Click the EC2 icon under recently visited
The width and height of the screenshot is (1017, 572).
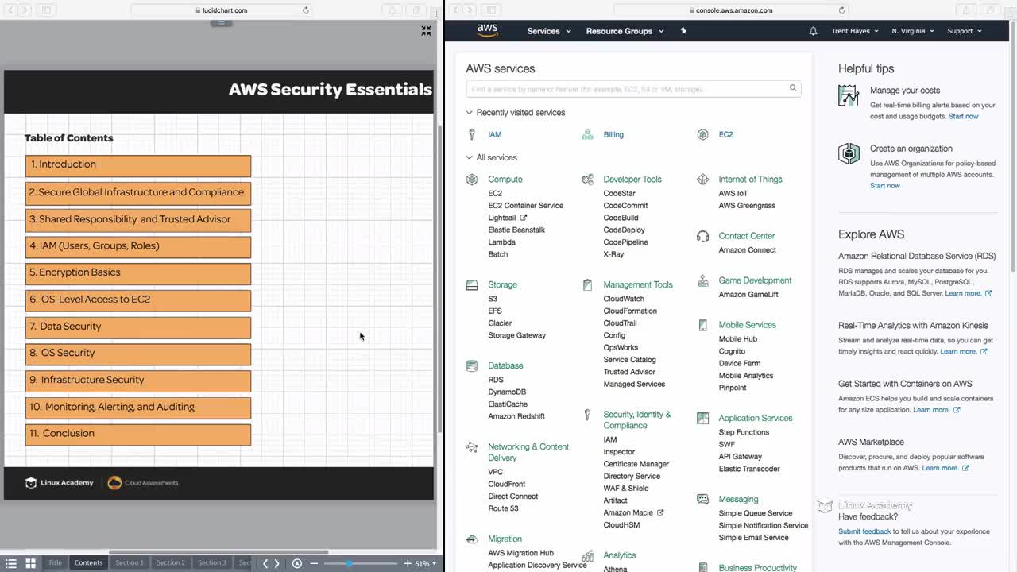702,134
